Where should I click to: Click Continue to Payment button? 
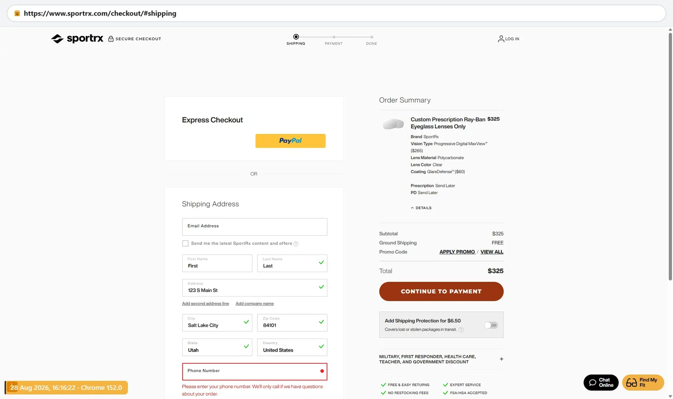point(441,291)
